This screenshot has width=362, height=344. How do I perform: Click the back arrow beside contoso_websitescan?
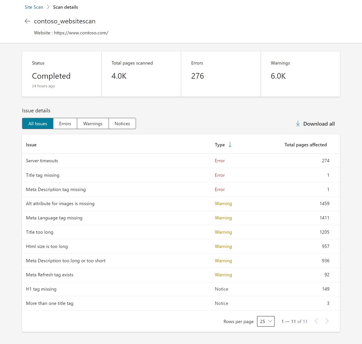(27, 21)
